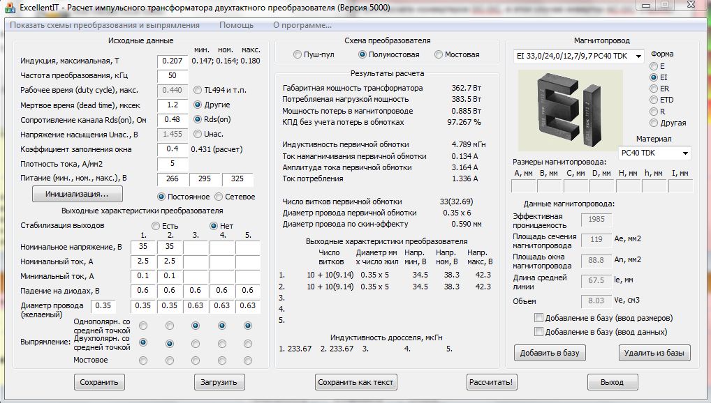Image resolution: width=711 pixels, height=403 pixels.
Task: Select TL494 и т.п. controller option
Action: [x=198, y=90]
